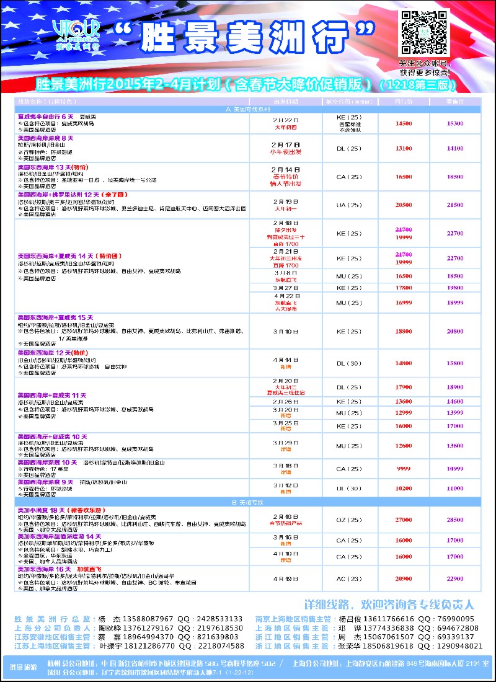This screenshot has width=496, height=682.
Task: Click the "详细线路，欢迎咨询各专线负责人" heading
Action: click(389, 604)
